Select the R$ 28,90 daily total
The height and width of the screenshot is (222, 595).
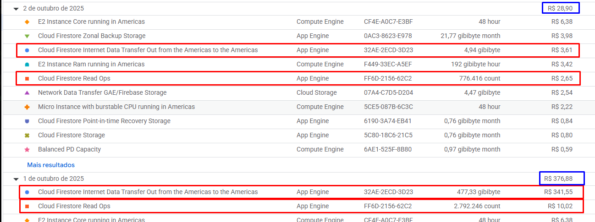[560, 8]
